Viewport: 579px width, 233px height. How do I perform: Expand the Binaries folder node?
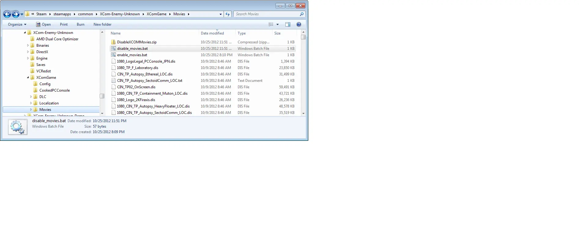(x=28, y=46)
